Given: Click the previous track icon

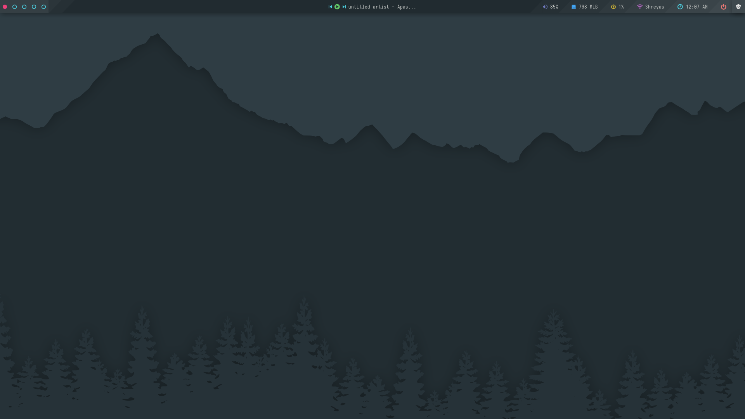Looking at the screenshot, I should 330,7.
